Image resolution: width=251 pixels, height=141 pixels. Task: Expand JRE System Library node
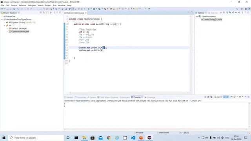click(x=5, y=22)
